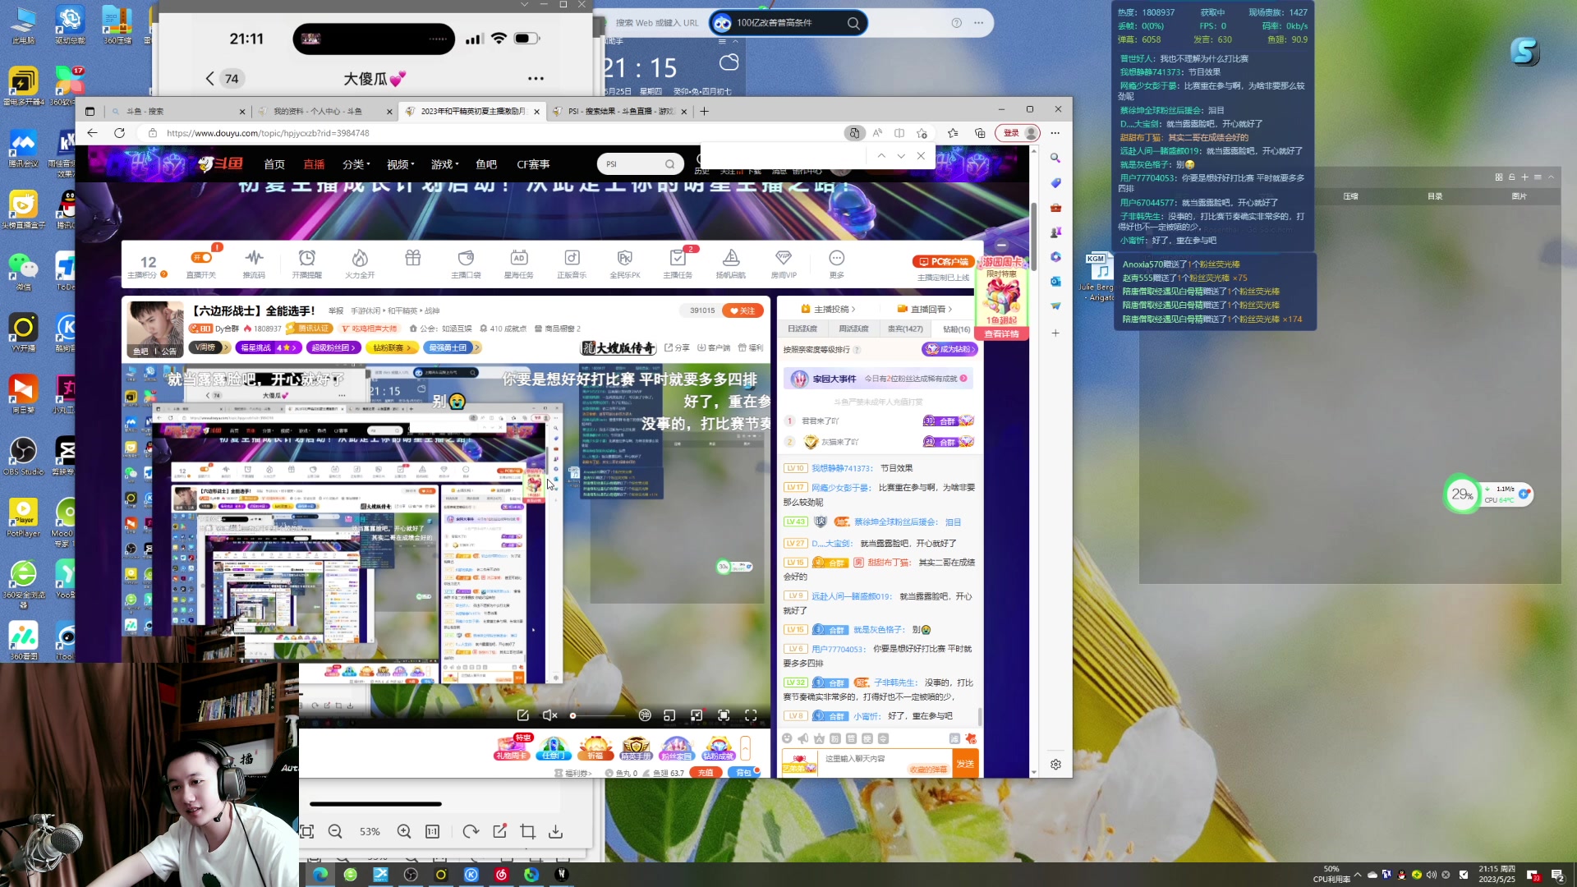Screen dimensions: 1577x887
Task: Open the 星海任务 AD icon
Action: pyautogui.click(x=518, y=258)
